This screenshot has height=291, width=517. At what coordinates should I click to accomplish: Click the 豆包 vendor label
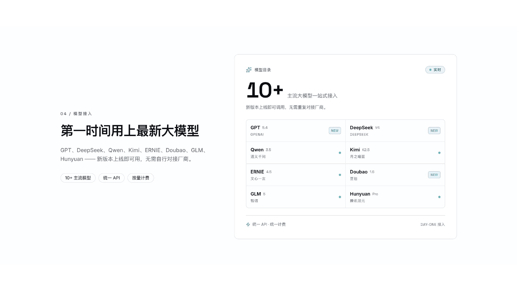(354, 179)
